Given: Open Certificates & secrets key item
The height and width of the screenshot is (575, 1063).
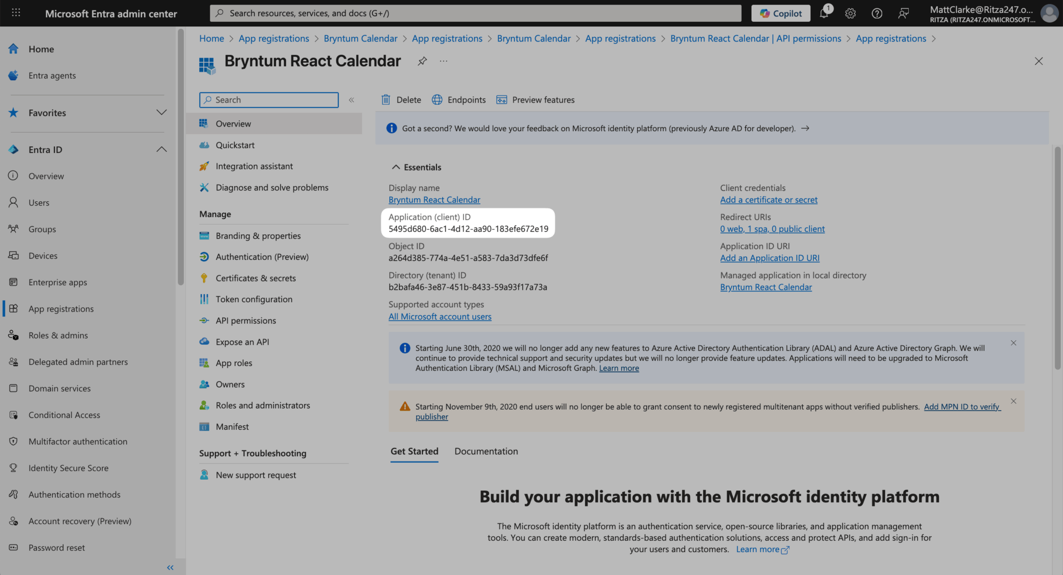Looking at the screenshot, I should pos(255,278).
